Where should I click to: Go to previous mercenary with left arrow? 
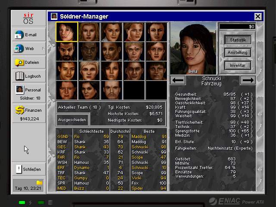pos(178,80)
